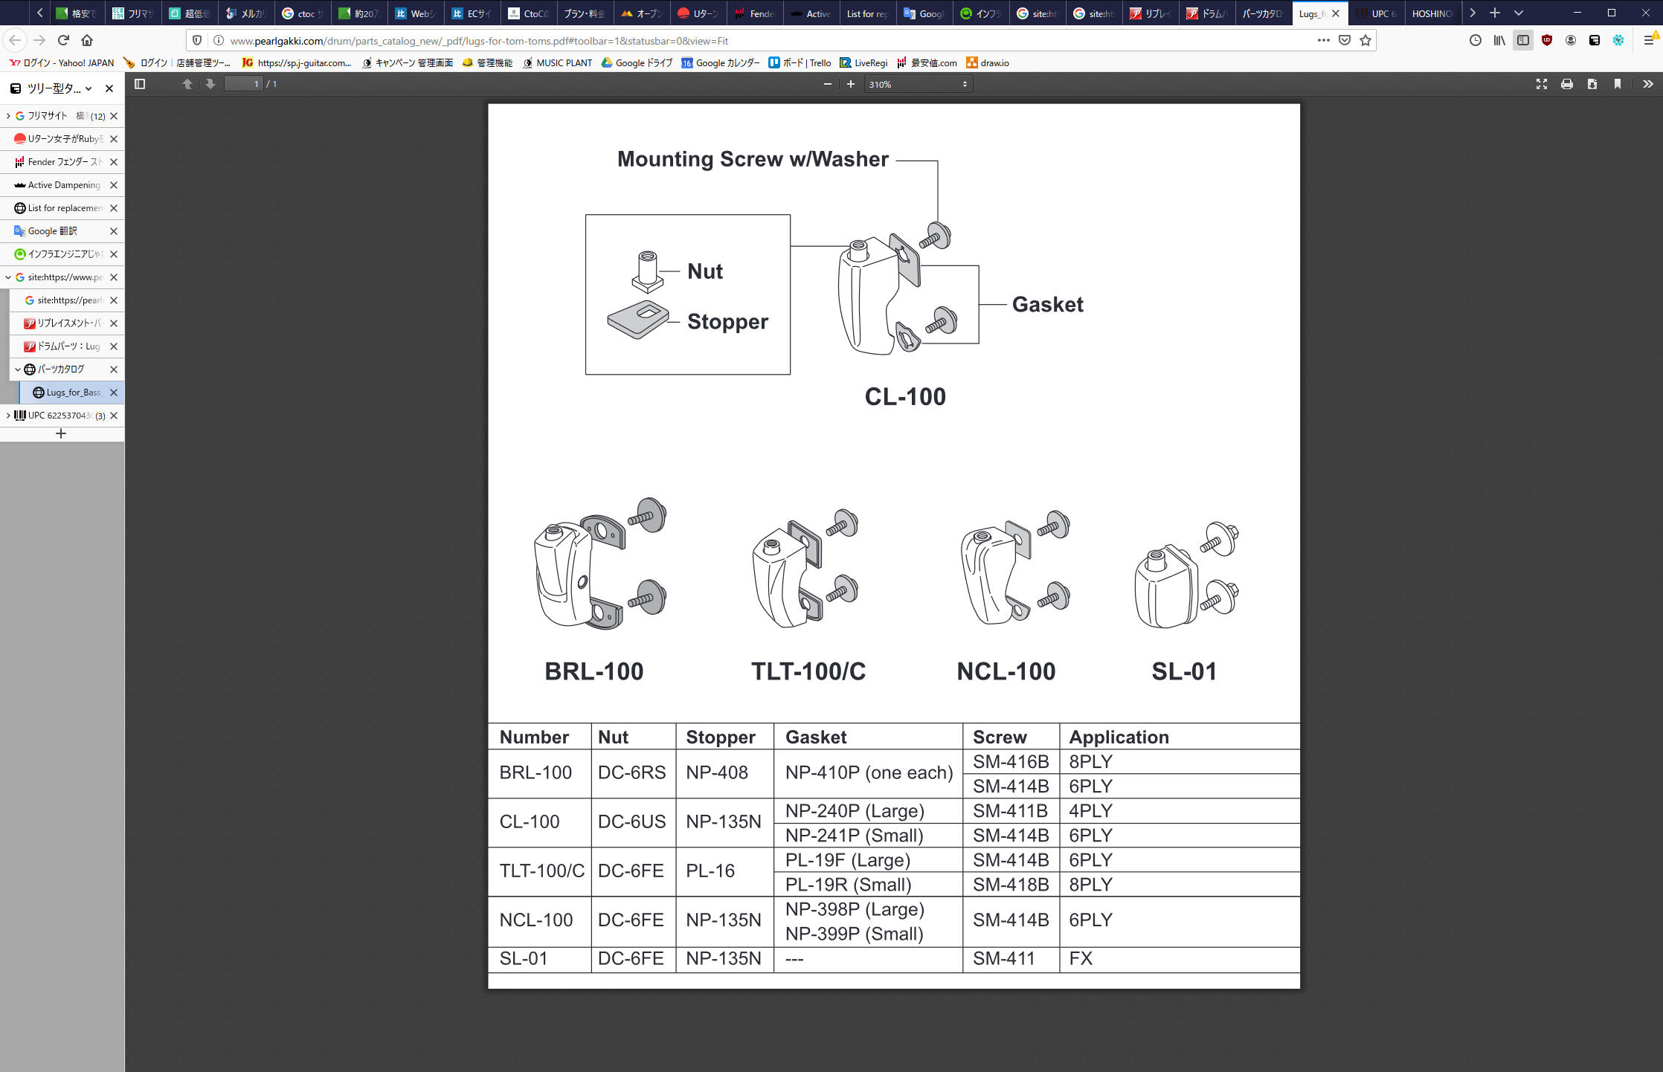Click the DC-6US table cell
Screen dimensions: 1663x1072
pos(632,821)
